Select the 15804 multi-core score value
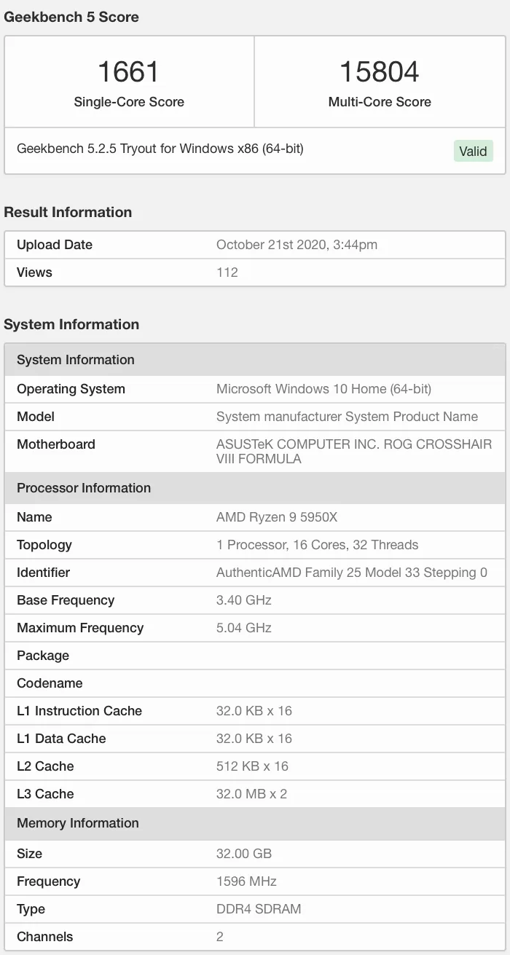The height and width of the screenshot is (955, 510). point(380,71)
